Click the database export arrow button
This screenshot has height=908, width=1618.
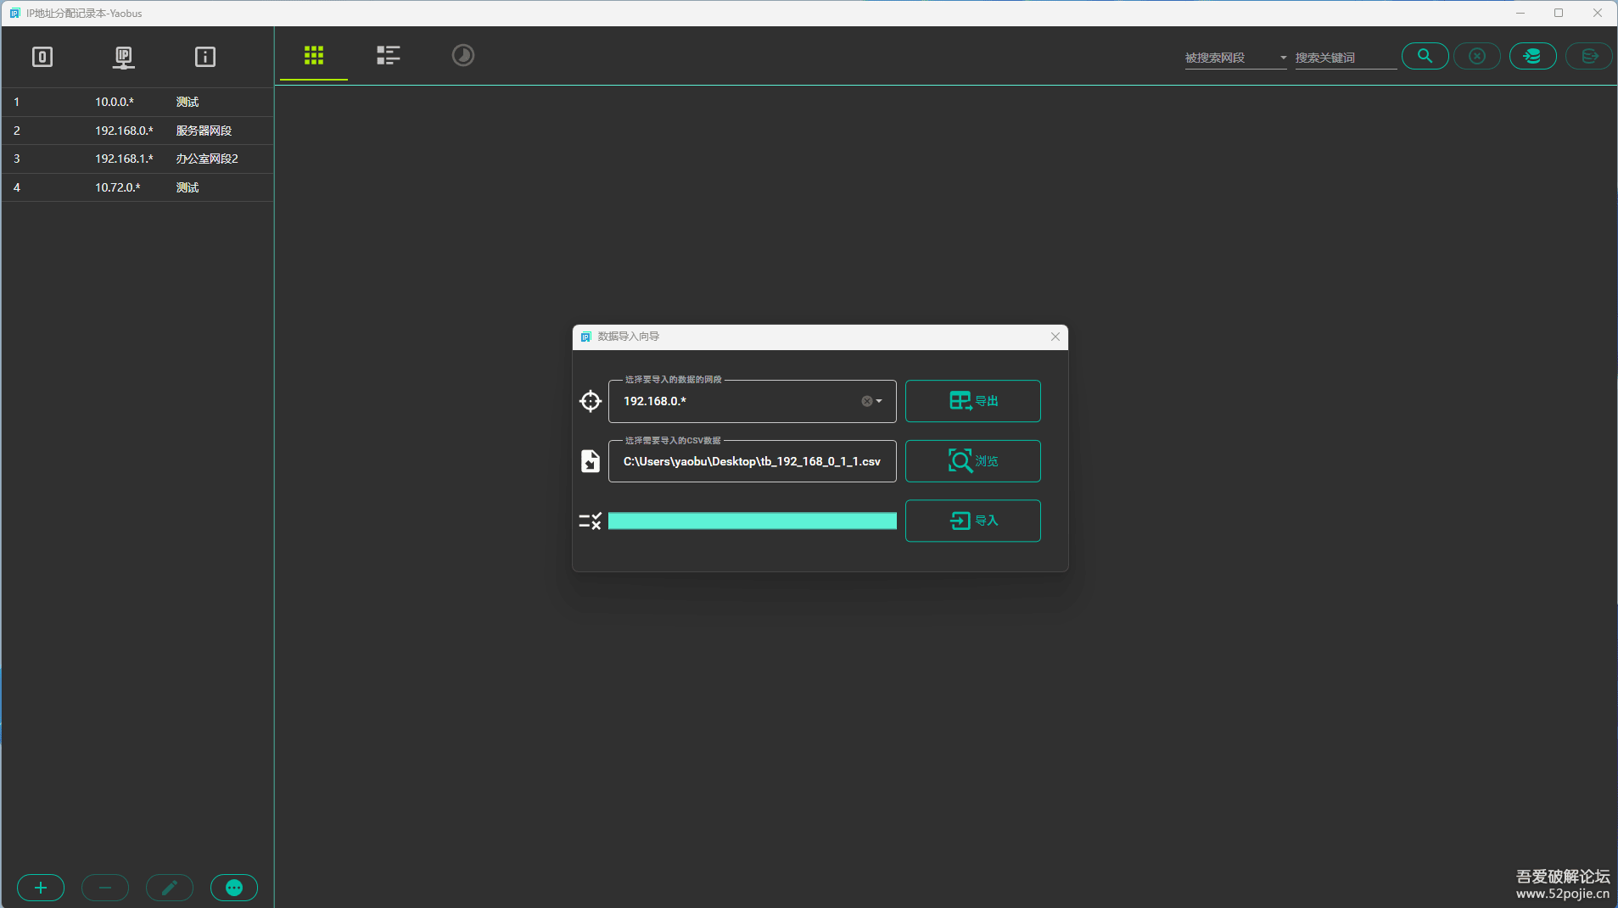[1589, 56]
